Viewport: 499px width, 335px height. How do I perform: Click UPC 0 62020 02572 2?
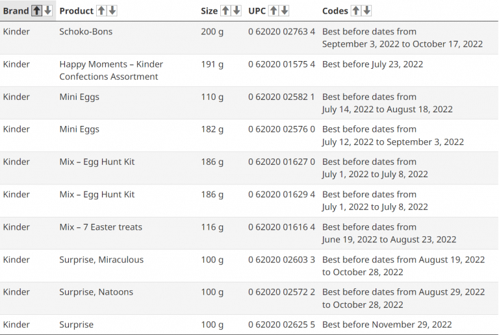point(281,292)
